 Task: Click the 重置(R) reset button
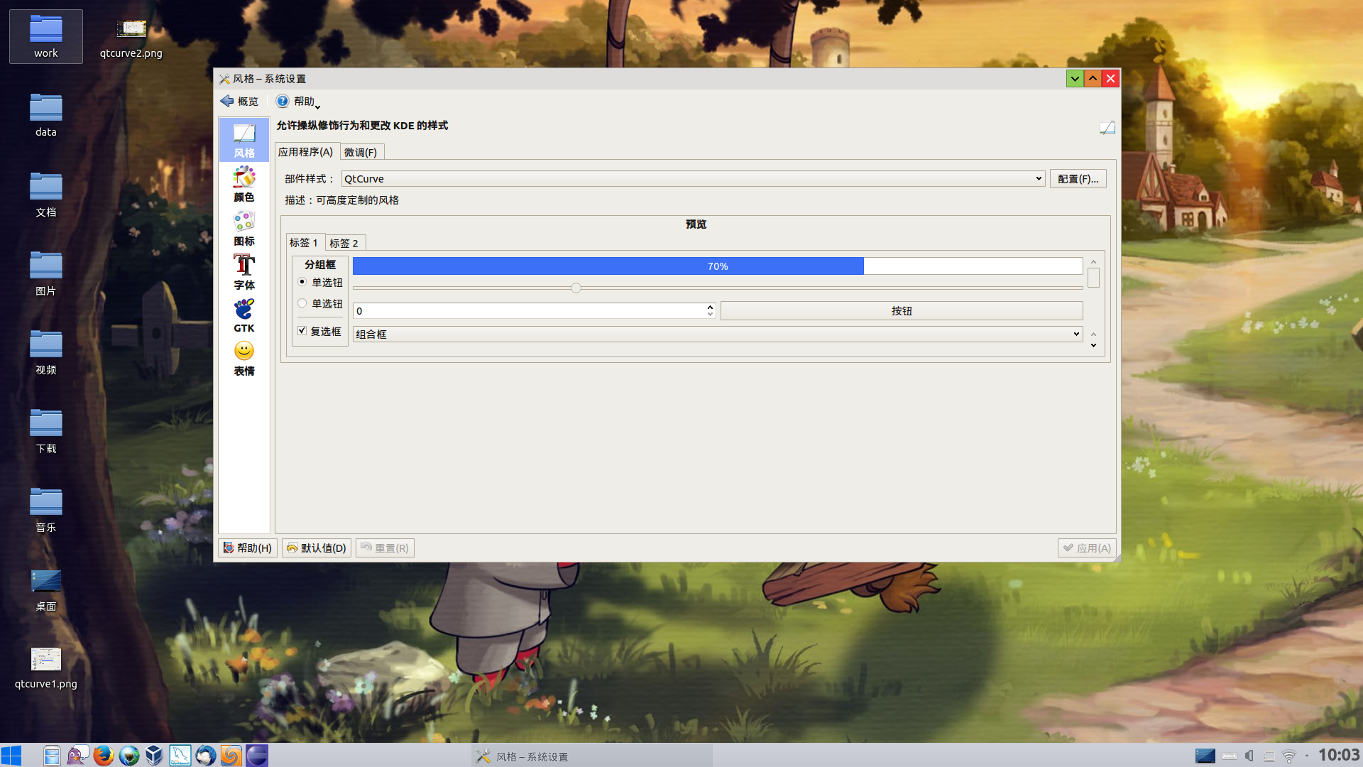coord(385,548)
